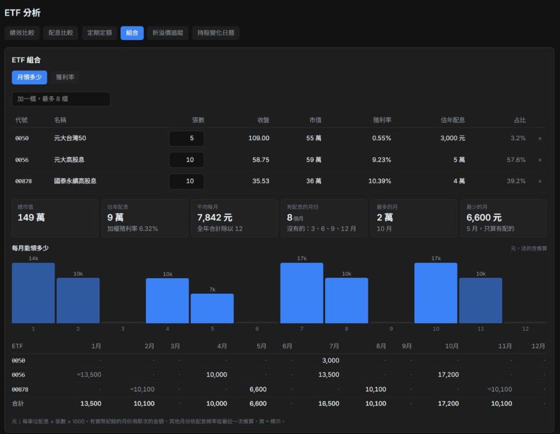Click the 16,500 total for July
Image resolution: width=560 pixels, height=434 pixels.
click(329, 404)
